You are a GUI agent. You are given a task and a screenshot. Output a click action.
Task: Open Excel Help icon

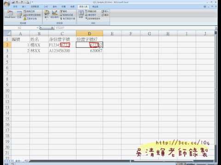click(x=205, y=6)
